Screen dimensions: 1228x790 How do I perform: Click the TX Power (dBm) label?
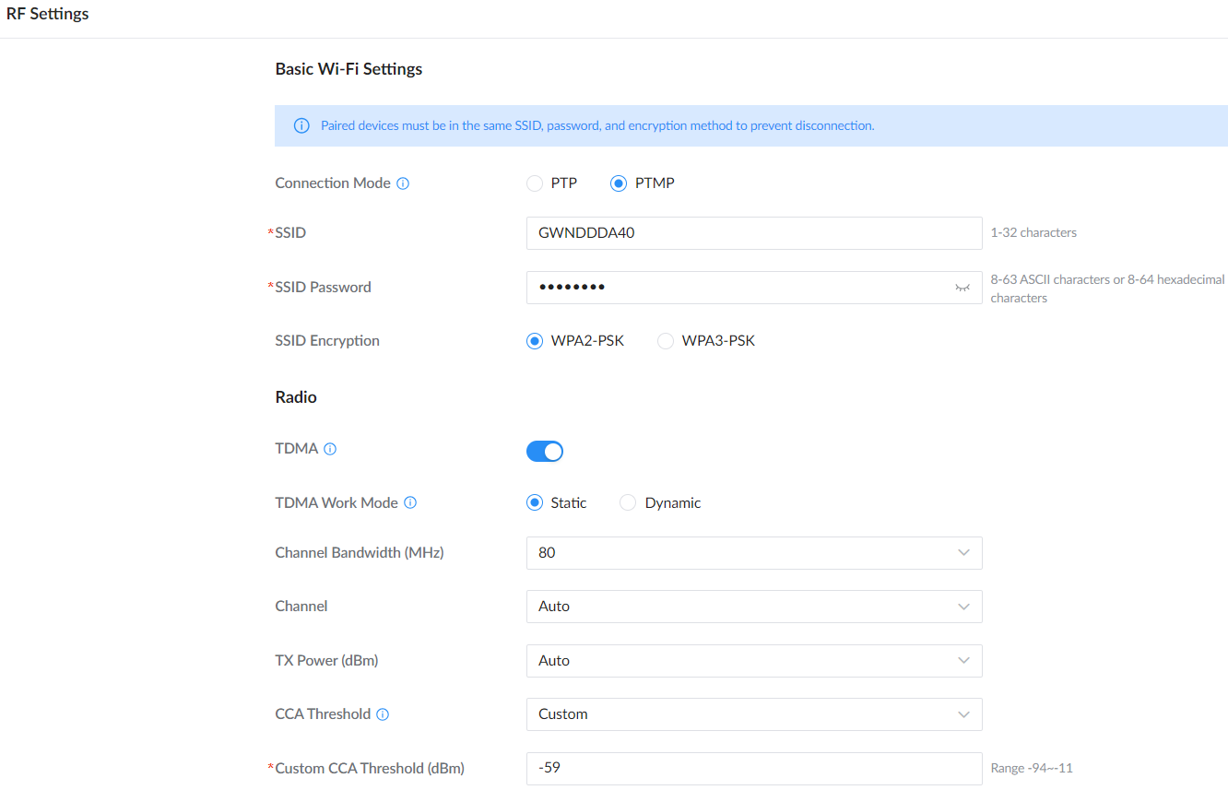click(327, 661)
